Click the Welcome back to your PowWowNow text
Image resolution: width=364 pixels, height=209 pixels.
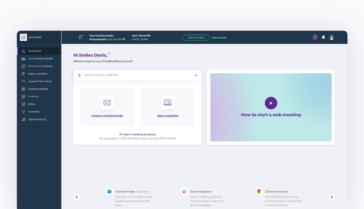pyautogui.click(x=103, y=61)
